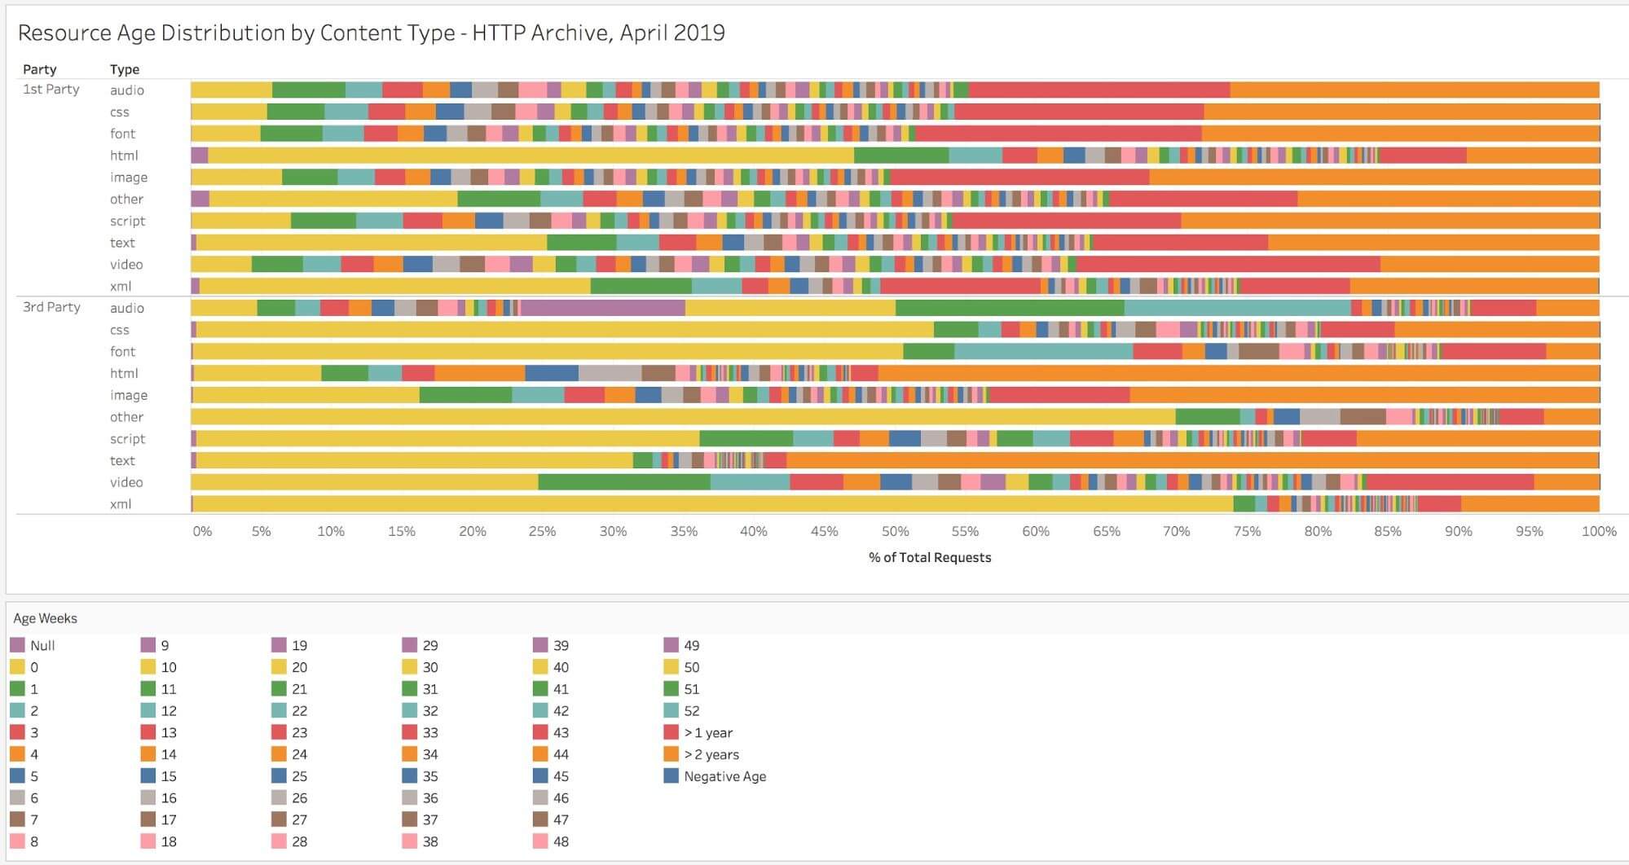The height and width of the screenshot is (865, 1629).
Task: Select the orange segment of 3rd Party text bar
Action: coord(1190,460)
